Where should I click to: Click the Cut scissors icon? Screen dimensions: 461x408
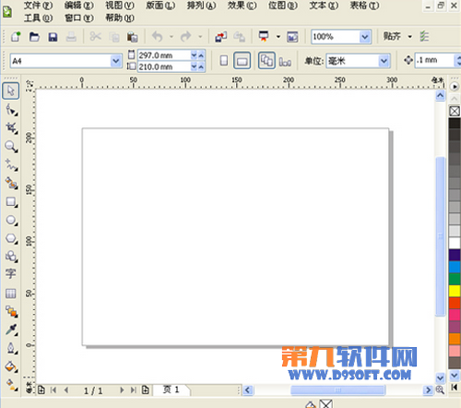(96, 37)
